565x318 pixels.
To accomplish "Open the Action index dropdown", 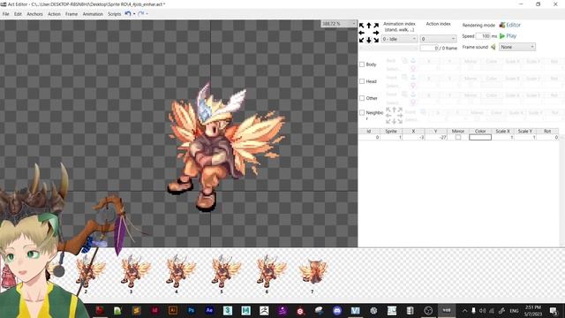I will (438, 39).
